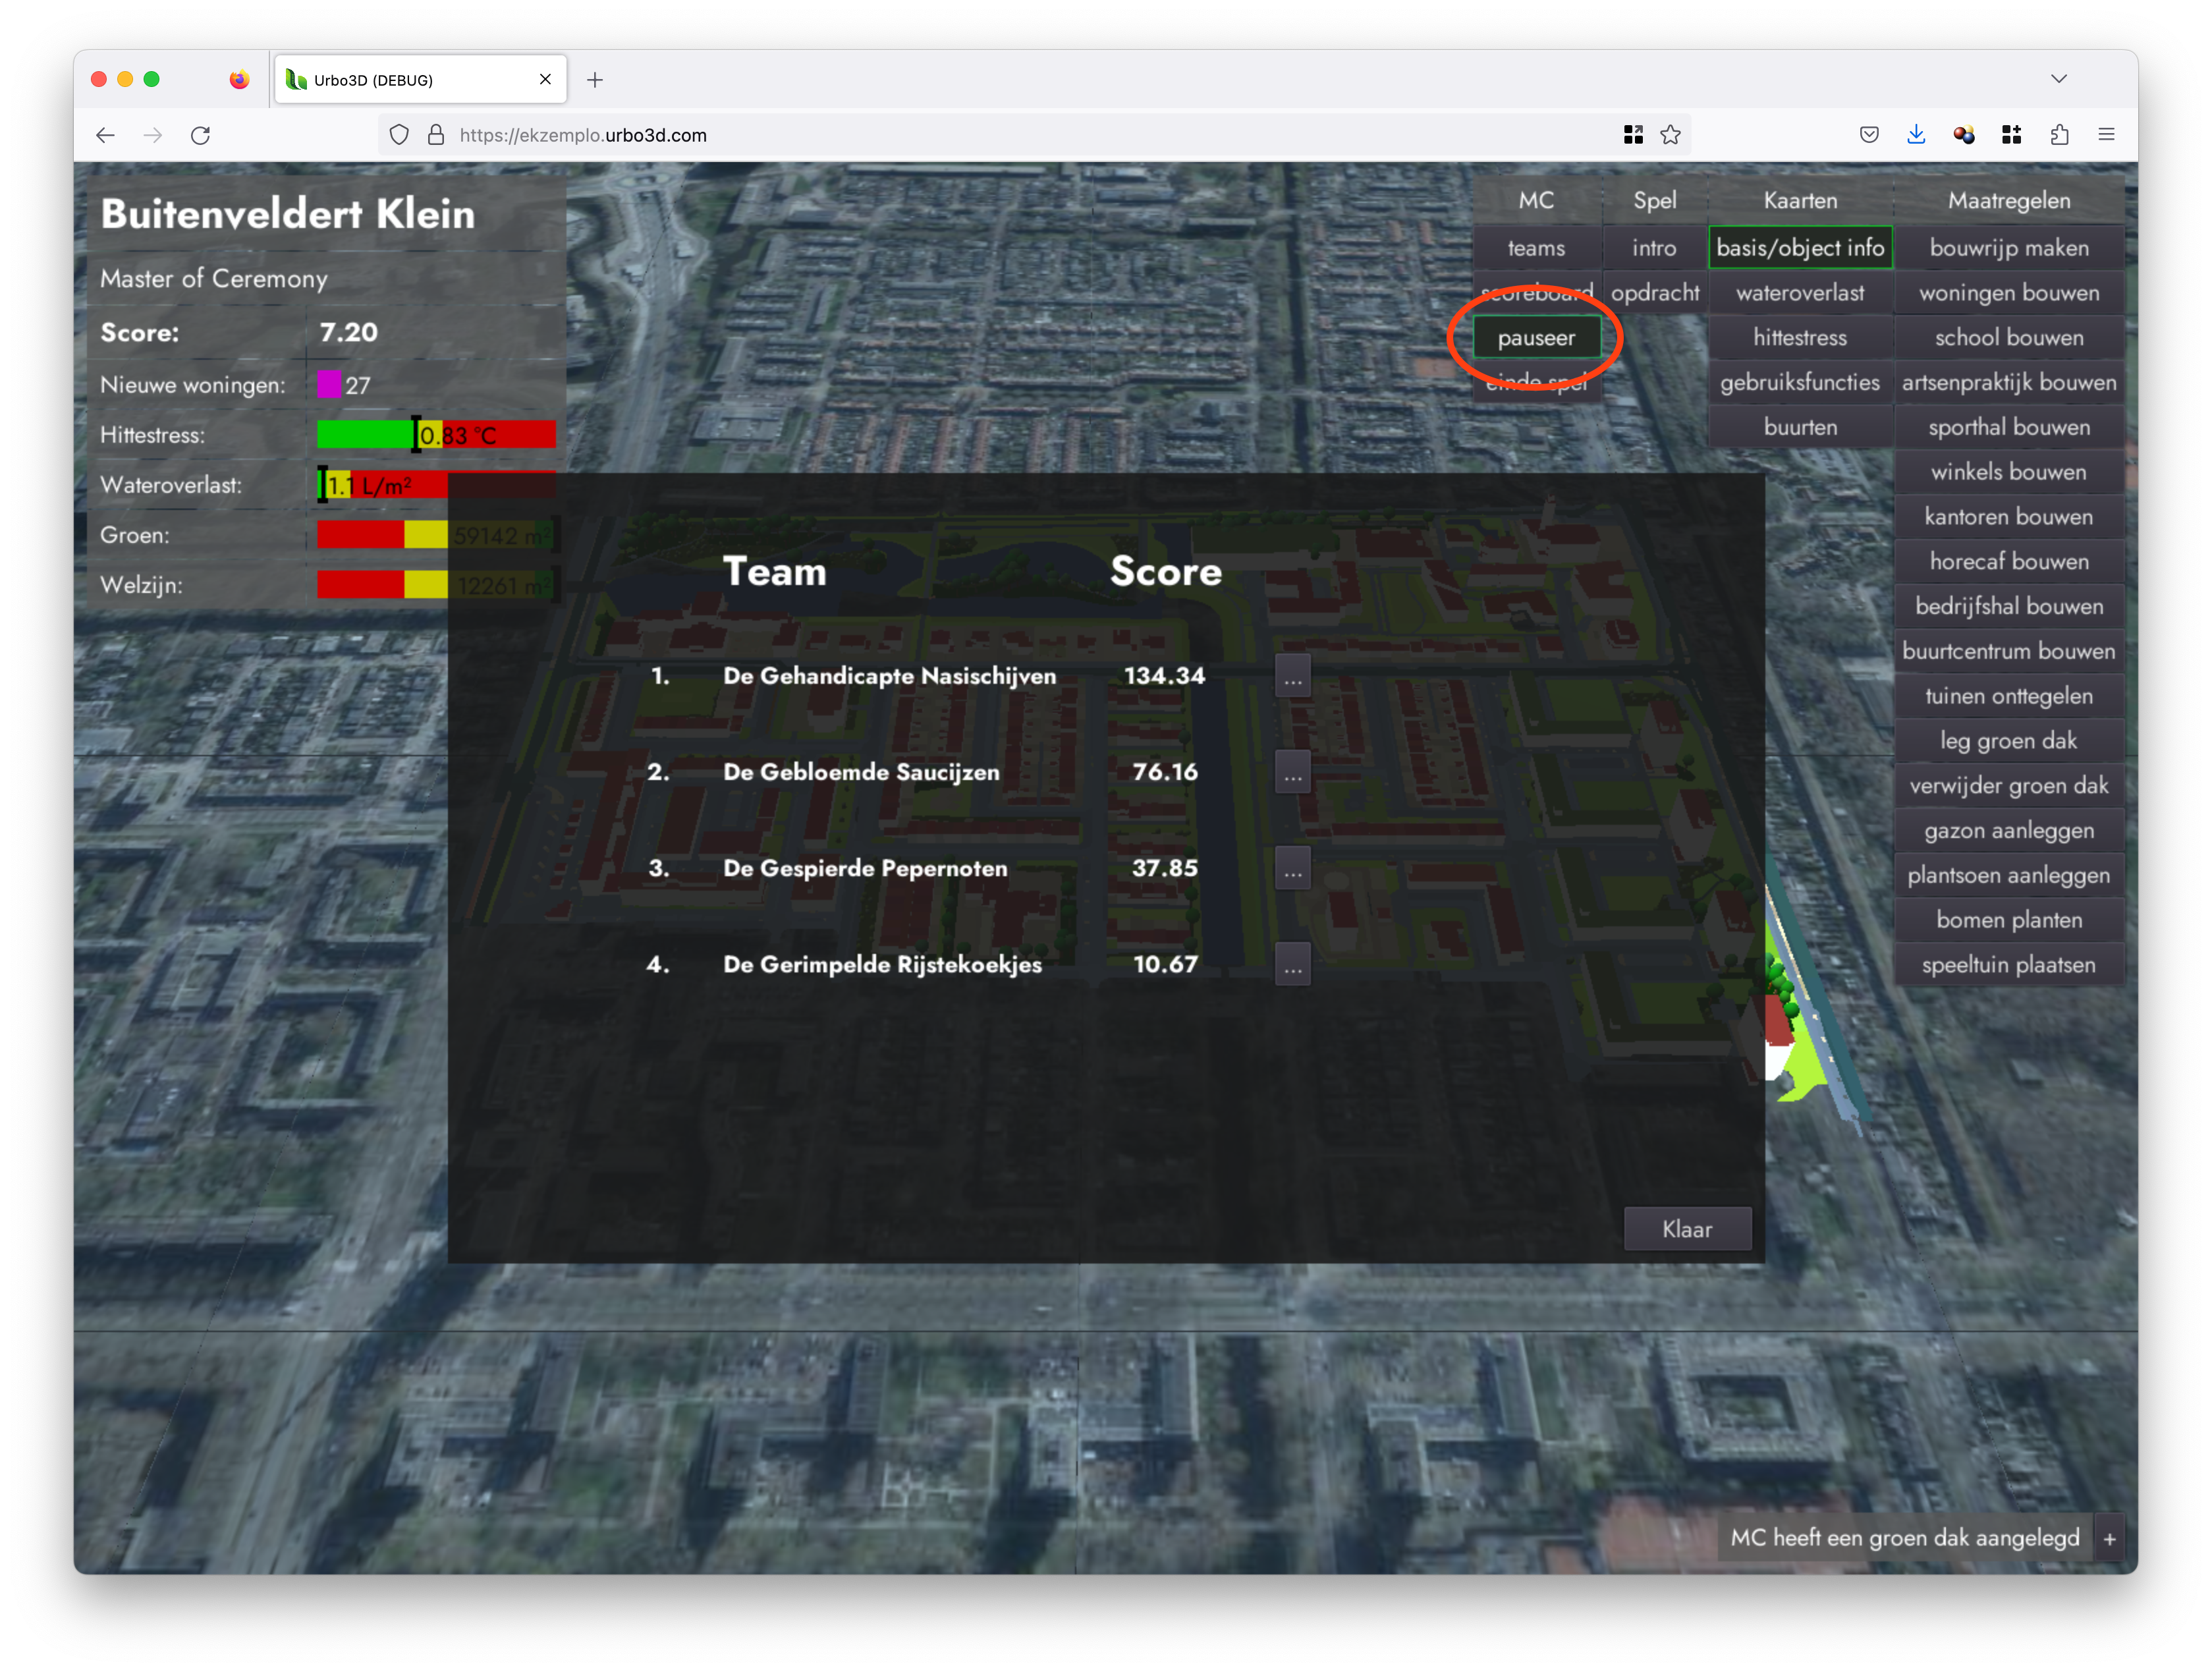Select the MC menu header

point(1536,201)
